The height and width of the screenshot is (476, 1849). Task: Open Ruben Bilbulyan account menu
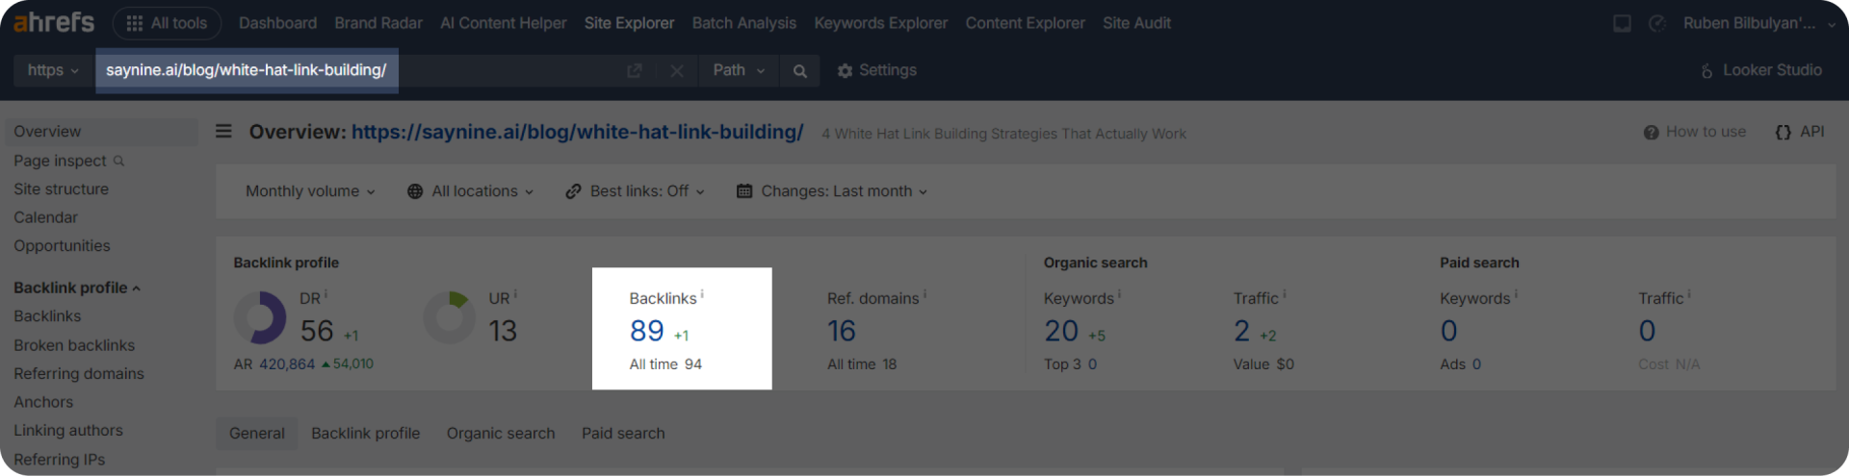pyautogui.click(x=1759, y=23)
